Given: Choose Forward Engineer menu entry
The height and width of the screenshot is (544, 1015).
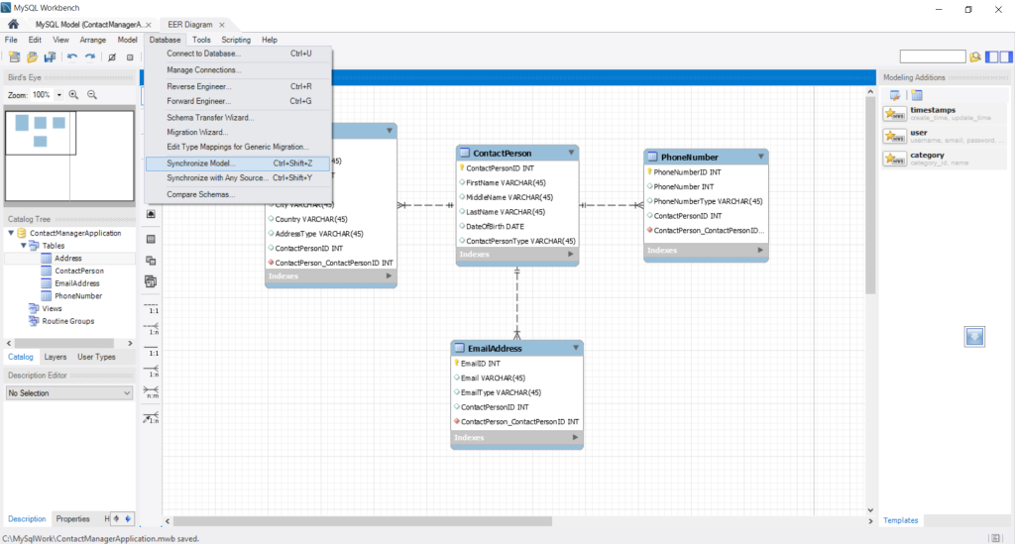Looking at the screenshot, I should point(238,101).
